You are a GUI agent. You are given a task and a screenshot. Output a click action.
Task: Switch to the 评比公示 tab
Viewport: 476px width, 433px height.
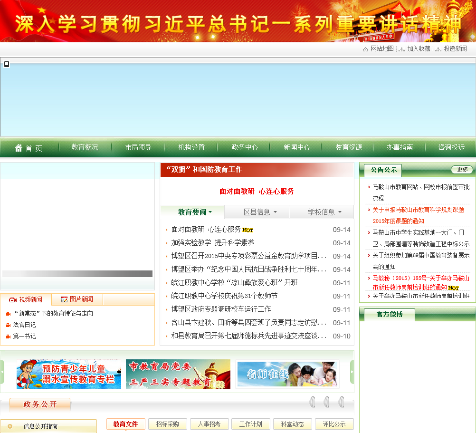point(334,424)
